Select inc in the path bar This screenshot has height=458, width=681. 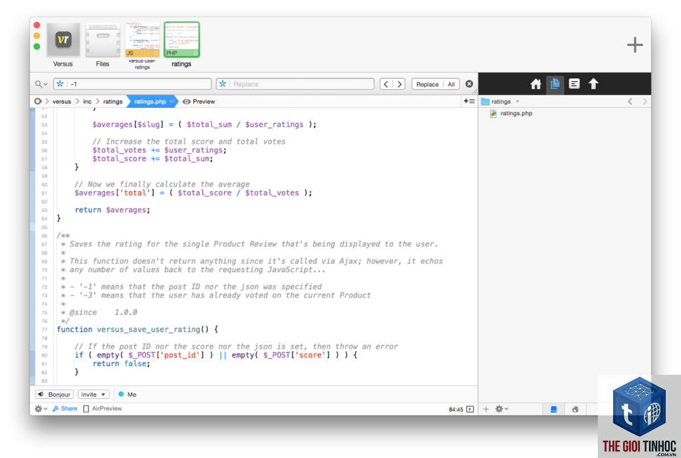tap(87, 101)
